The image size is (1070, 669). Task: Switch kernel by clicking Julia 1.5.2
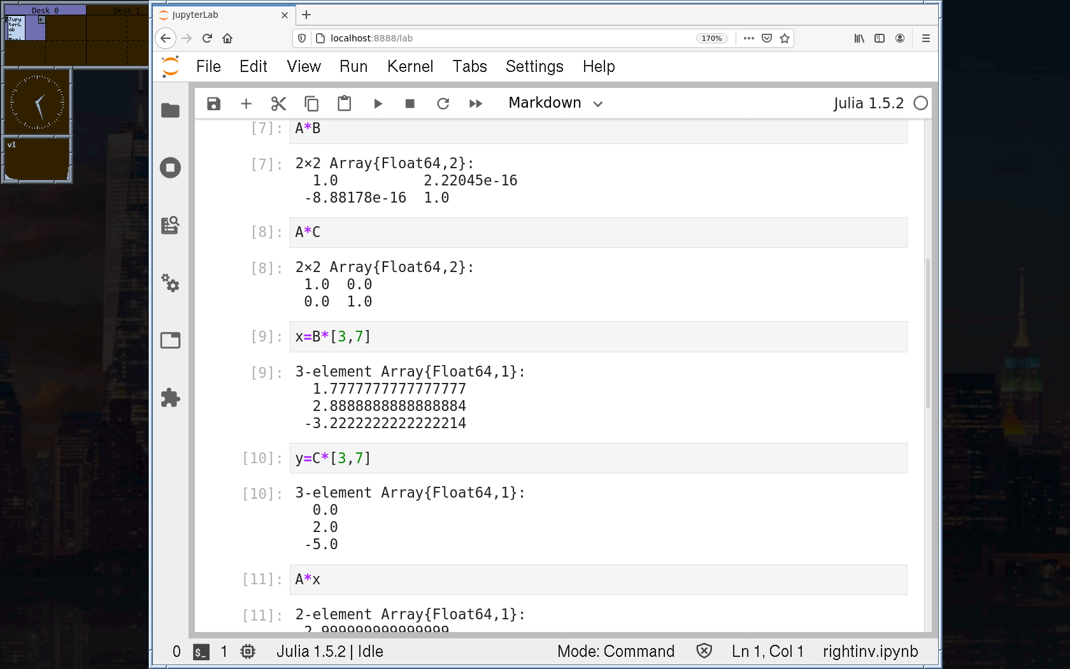(868, 103)
